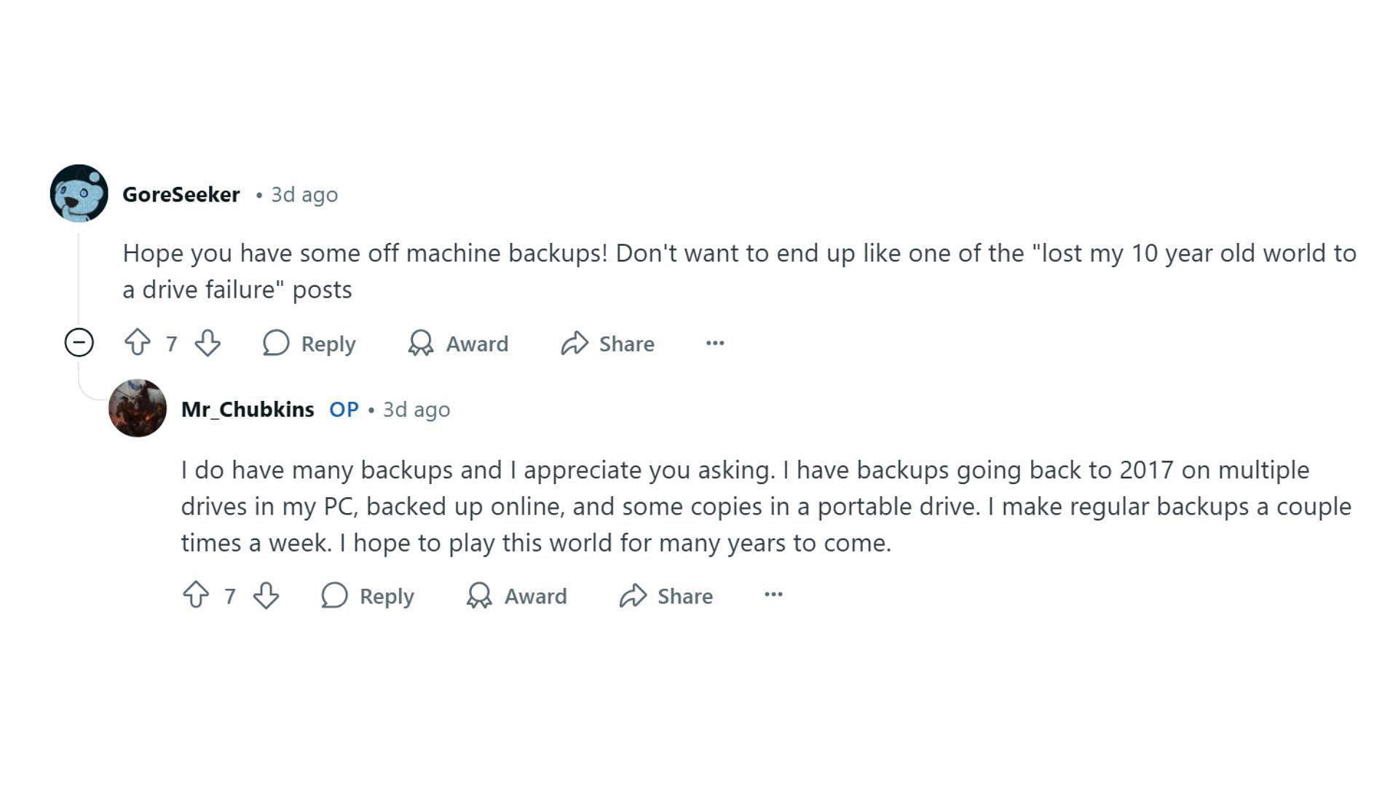Open Award menu on GoreSeeker's comment

(x=458, y=344)
